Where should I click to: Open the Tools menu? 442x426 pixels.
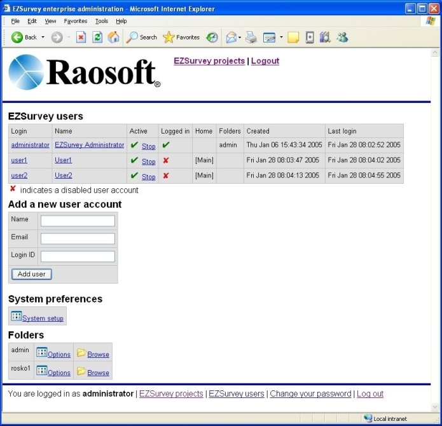pos(102,21)
